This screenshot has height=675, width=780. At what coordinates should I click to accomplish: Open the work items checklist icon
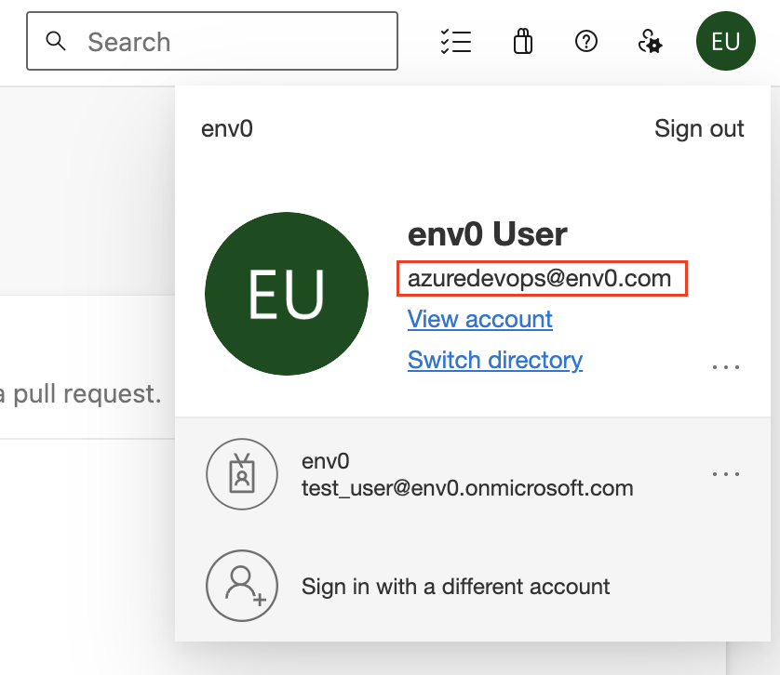tap(456, 41)
